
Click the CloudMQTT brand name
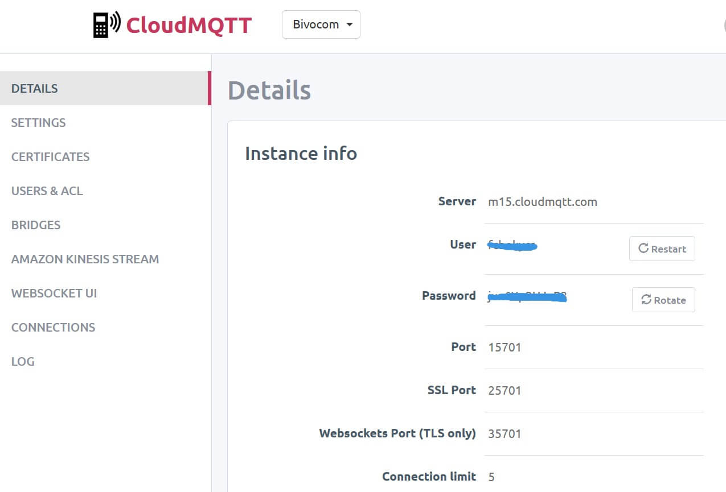[188, 25]
